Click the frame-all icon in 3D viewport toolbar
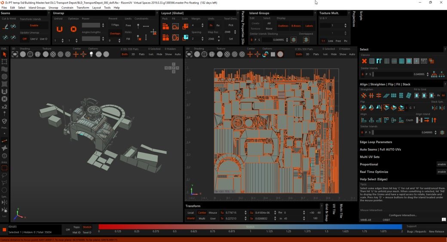The height and width of the screenshot is (242, 447). click(x=15, y=54)
